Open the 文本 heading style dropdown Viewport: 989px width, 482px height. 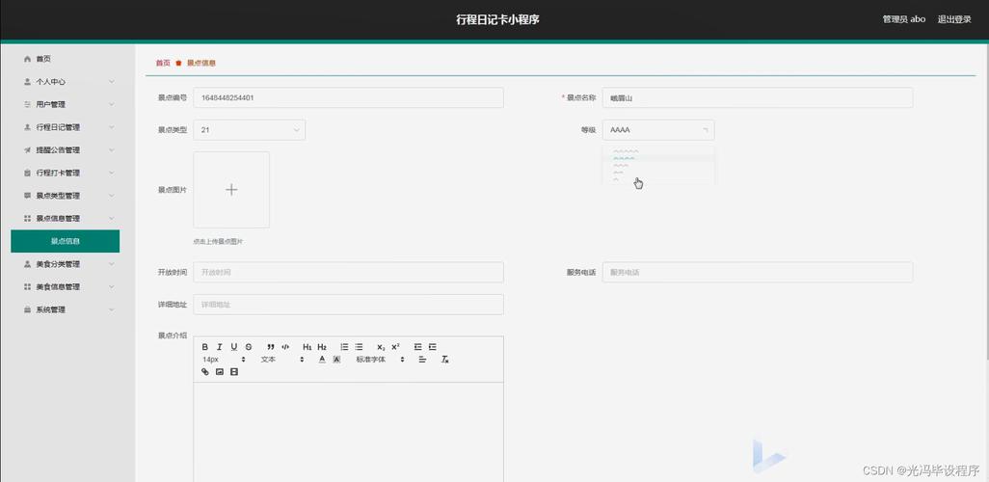pos(282,360)
